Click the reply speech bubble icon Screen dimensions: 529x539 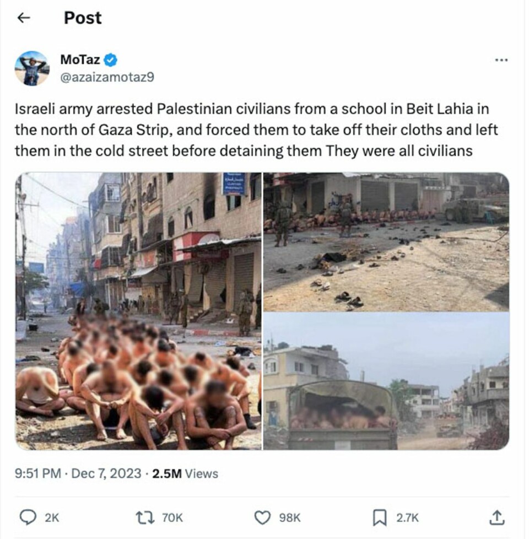[x=28, y=518]
